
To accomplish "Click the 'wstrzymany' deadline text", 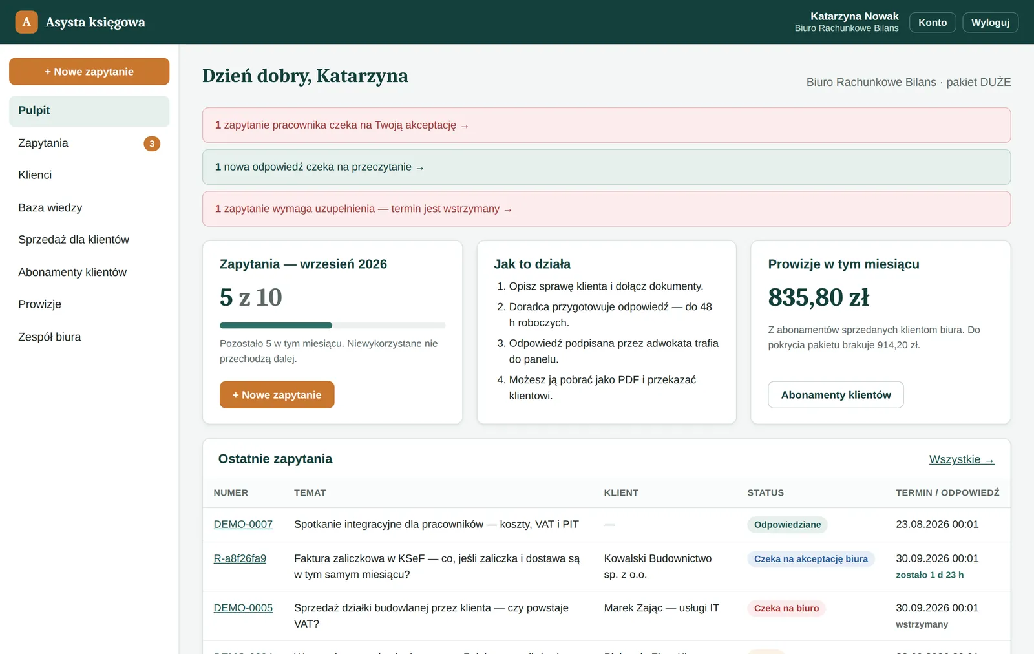I will (x=922, y=624).
